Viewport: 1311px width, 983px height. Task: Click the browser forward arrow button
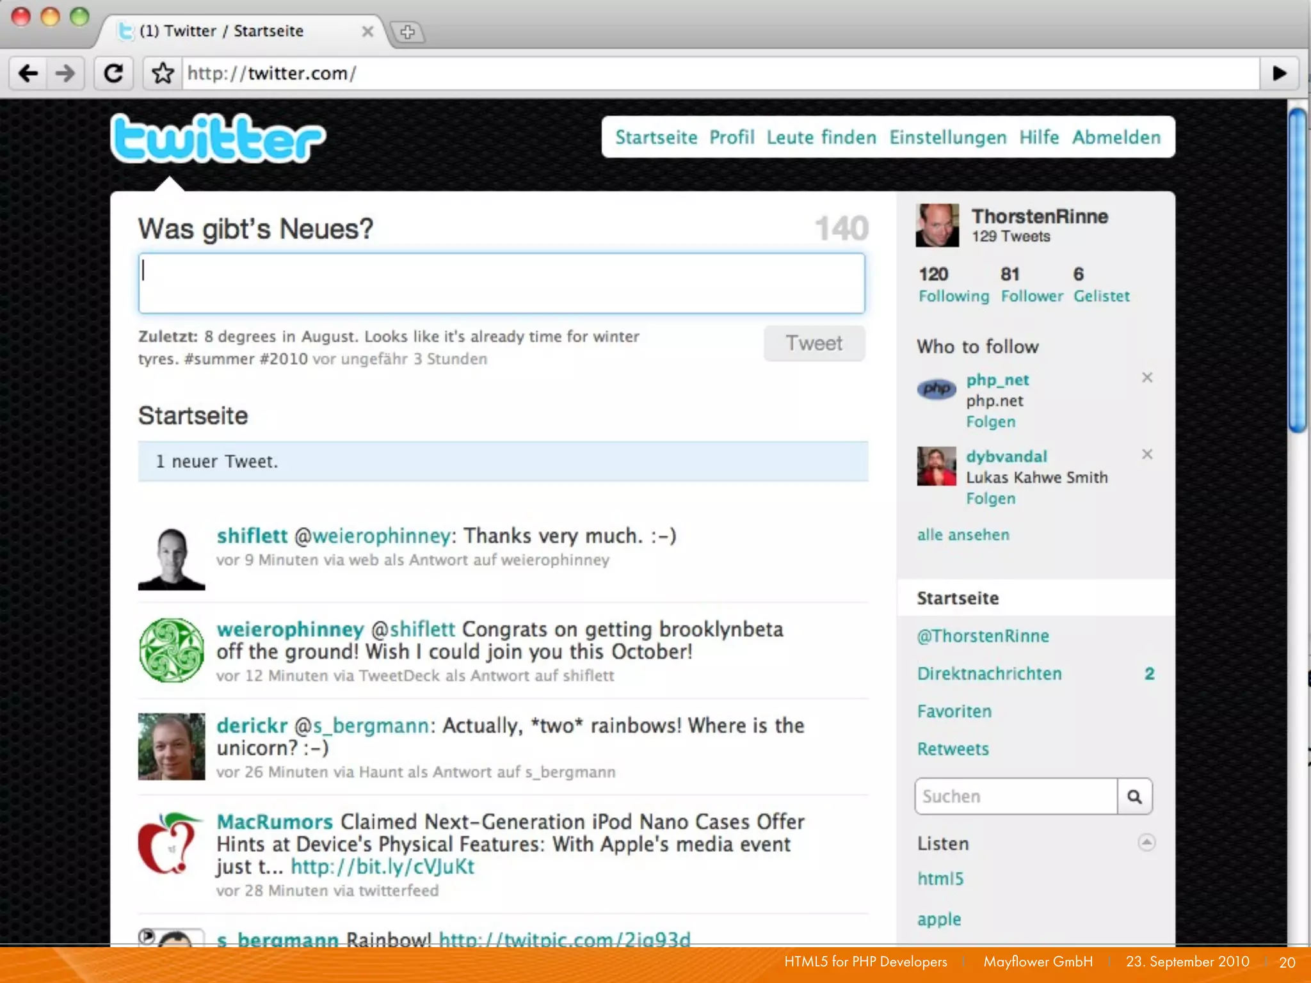pyautogui.click(x=65, y=74)
